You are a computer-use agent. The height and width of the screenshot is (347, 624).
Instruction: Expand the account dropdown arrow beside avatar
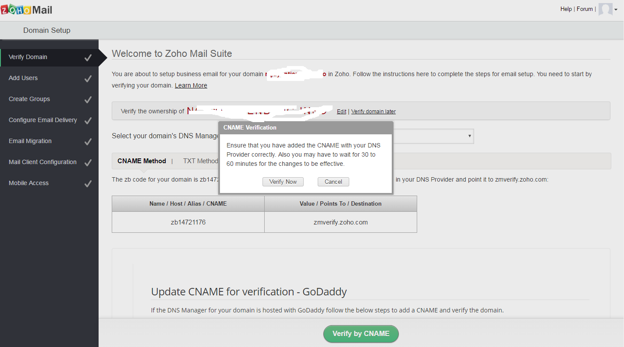[x=616, y=10]
